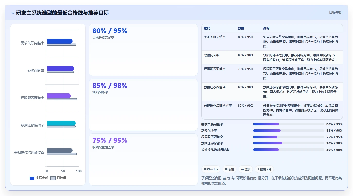Select the Chart.js tag chip
The height and width of the screenshot is (196, 353).
pyautogui.click(x=211, y=169)
